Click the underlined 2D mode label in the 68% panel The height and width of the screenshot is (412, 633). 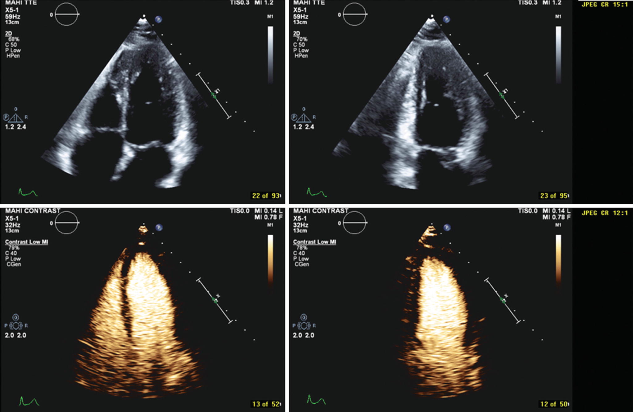8,34
